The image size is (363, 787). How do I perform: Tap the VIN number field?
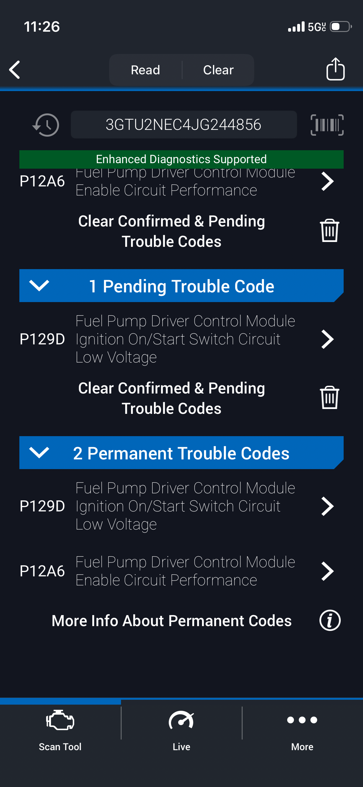(184, 125)
